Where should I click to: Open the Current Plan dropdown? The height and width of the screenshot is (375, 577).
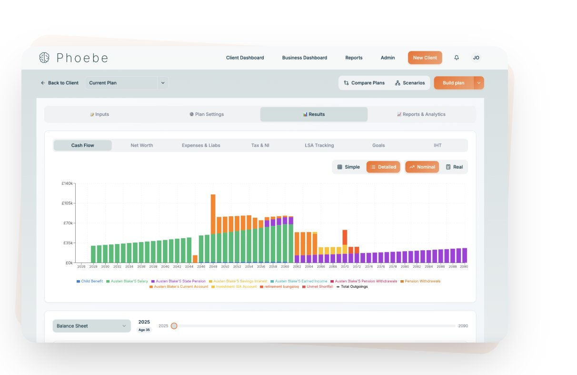126,82
